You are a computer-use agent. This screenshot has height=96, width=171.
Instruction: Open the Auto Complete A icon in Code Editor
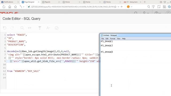(x=48, y=28)
